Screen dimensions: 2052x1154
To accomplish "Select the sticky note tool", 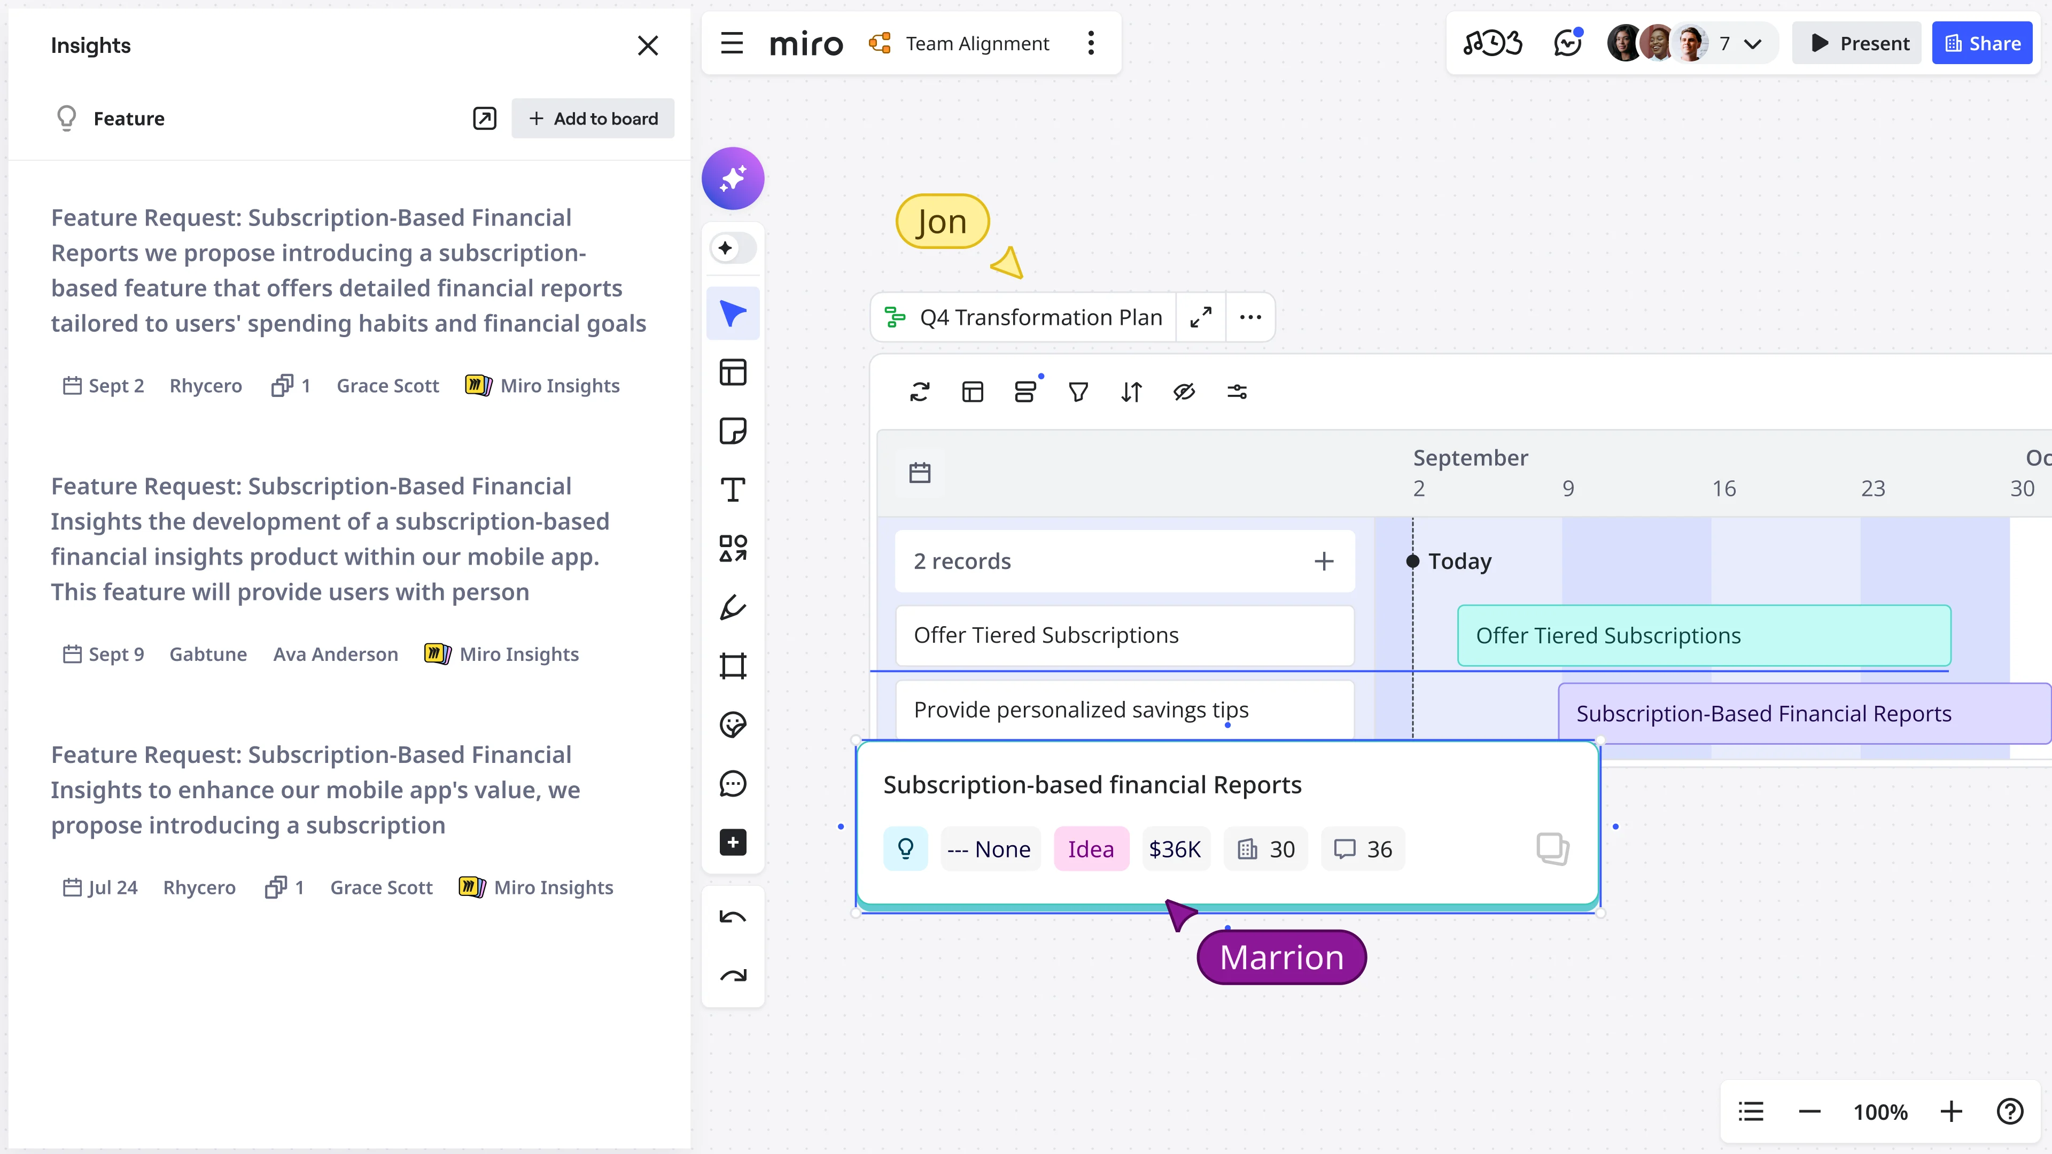I will pyautogui.click(x=732, y=431).
